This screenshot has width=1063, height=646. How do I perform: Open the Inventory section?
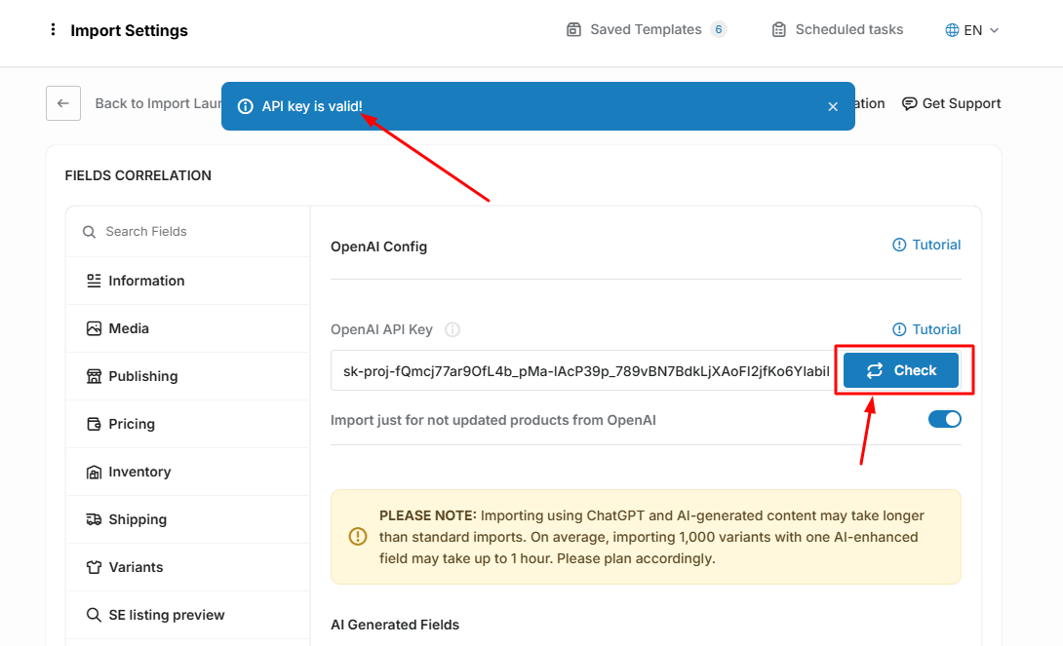pos(188,472)
